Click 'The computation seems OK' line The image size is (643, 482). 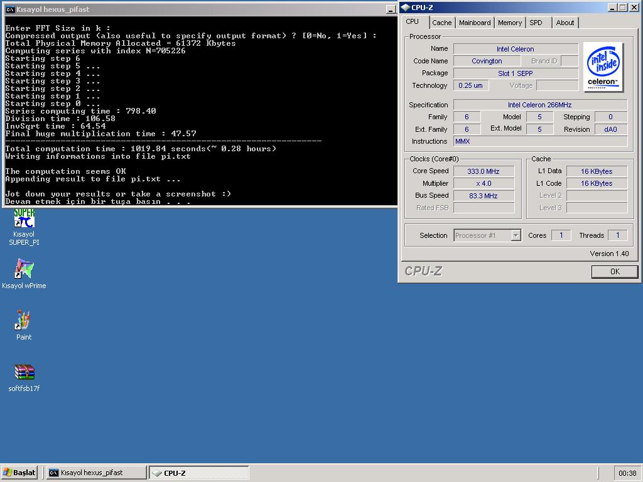(x=65, y=171)
